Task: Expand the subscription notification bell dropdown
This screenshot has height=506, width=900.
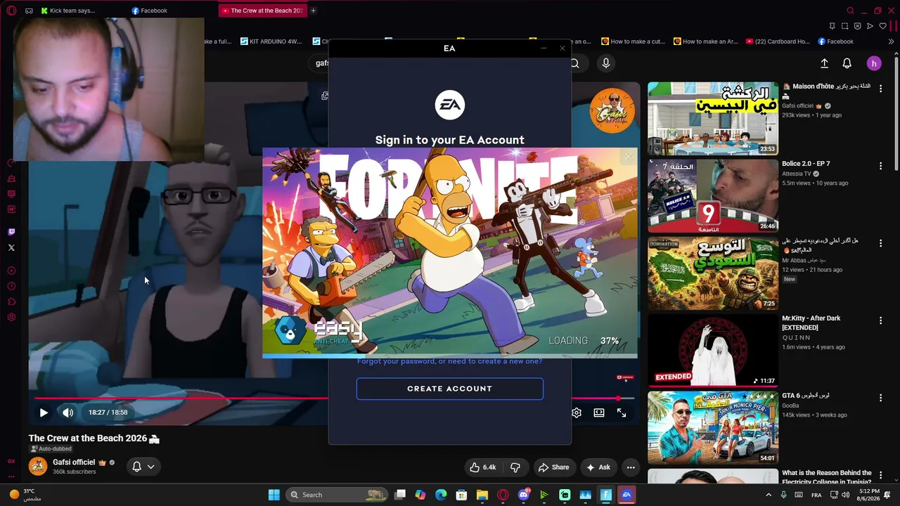Action: coord(143,467)
